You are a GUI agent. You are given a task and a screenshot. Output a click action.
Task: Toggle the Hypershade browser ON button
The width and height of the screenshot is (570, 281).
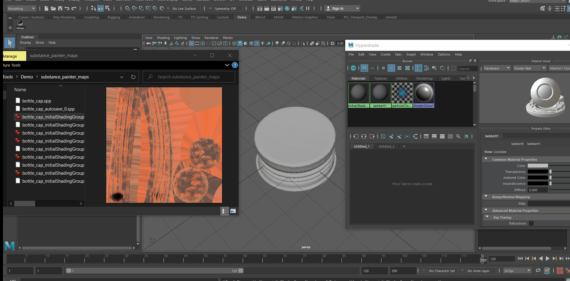(353, 68)
